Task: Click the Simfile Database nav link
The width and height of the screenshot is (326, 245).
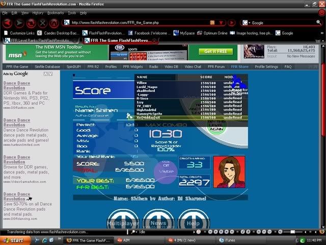Action: pos(47,66)
